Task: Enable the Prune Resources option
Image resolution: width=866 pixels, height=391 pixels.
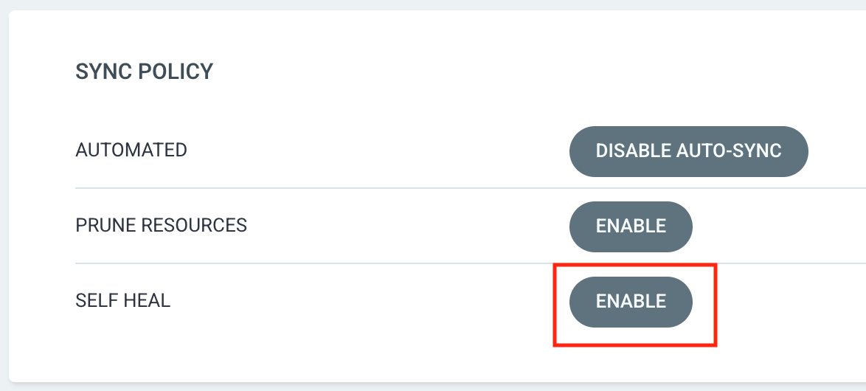Action: 631,226
